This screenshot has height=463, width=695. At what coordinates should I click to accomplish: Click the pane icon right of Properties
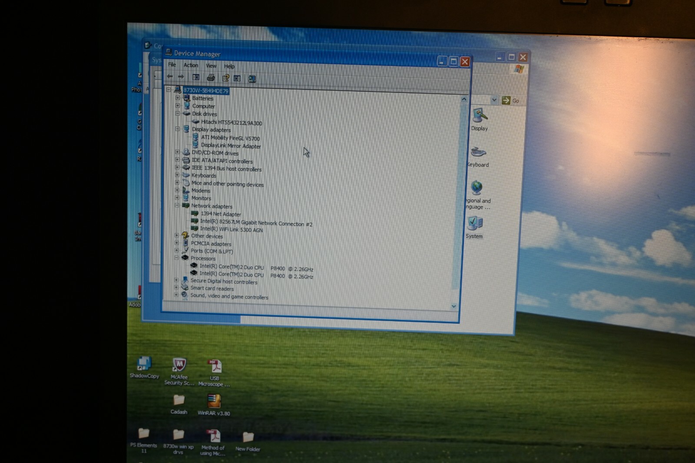point(237,79)
